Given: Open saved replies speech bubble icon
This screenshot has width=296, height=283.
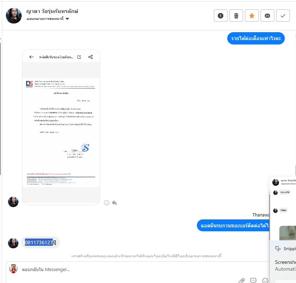Looking at the screenshot, I should (253, 280).
